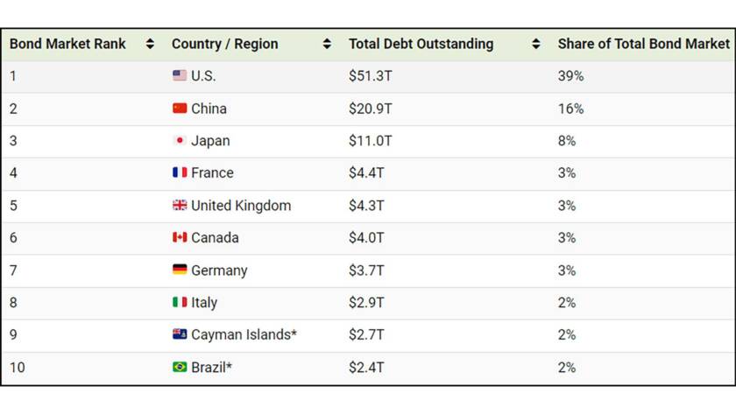Click the Cayman Islands* country name

244,334
